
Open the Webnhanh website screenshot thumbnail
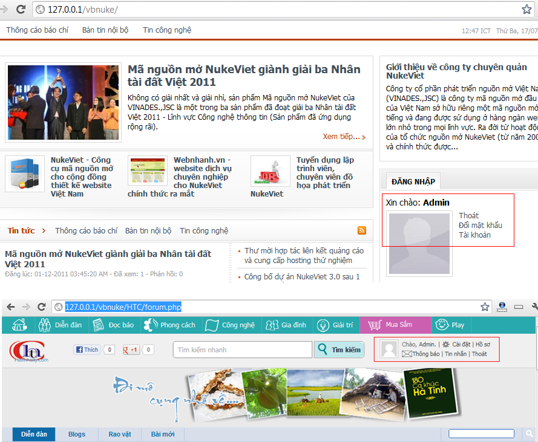148,171
